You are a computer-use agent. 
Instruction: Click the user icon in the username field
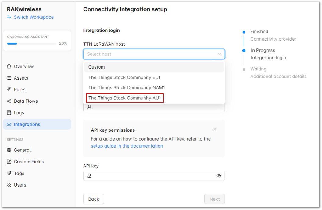tap(89, 107)
